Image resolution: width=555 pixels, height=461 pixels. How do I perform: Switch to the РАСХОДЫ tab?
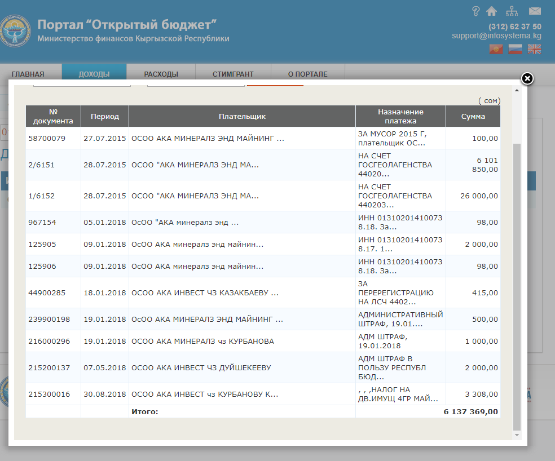pyautogui.click(x=161, y=74)
